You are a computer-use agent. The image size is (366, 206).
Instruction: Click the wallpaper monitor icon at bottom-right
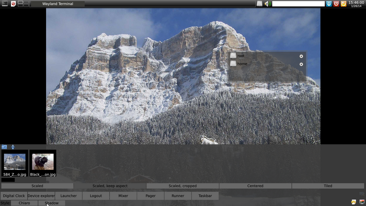[362, 202]
